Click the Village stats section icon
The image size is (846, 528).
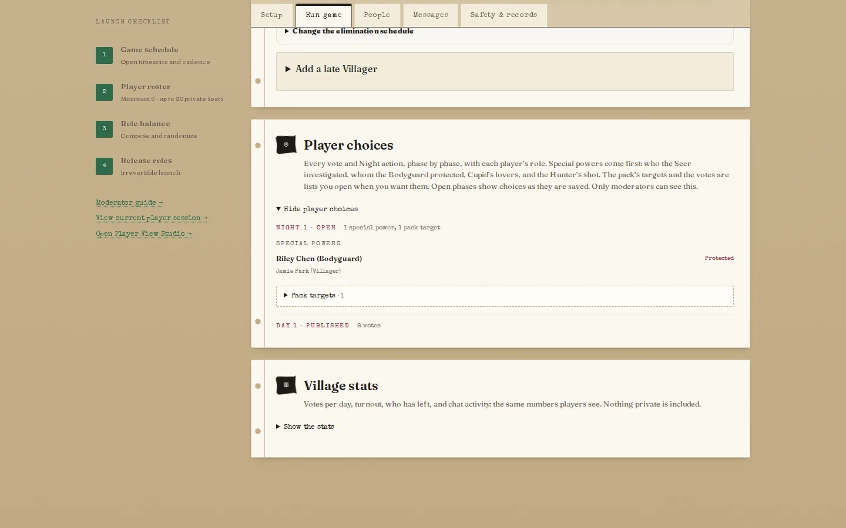[x=286, y=385]
